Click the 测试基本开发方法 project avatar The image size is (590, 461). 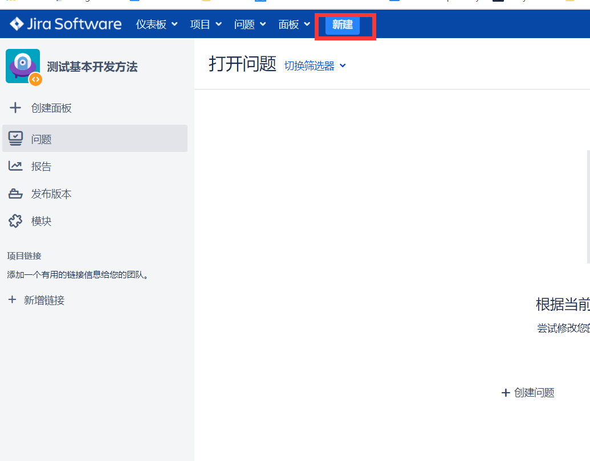point(22,66)
